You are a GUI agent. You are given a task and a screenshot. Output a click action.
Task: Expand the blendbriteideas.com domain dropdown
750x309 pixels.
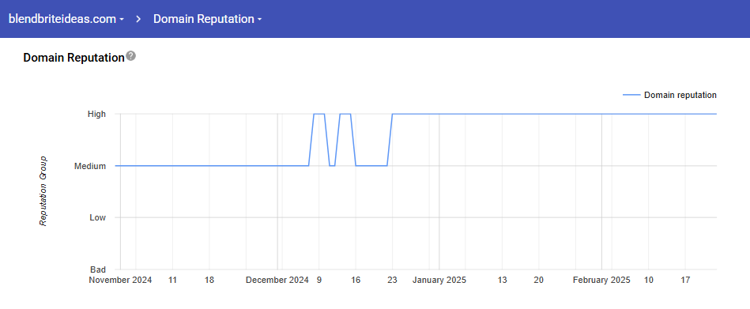tap(66, 19)
